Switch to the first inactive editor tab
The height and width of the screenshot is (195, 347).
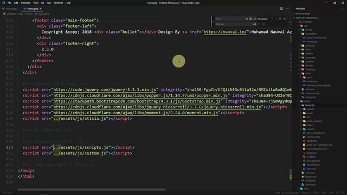[10, 9]
